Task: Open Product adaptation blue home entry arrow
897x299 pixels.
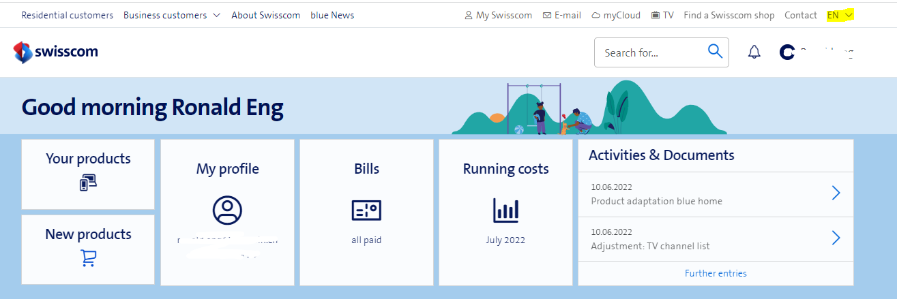Action: 836,193
